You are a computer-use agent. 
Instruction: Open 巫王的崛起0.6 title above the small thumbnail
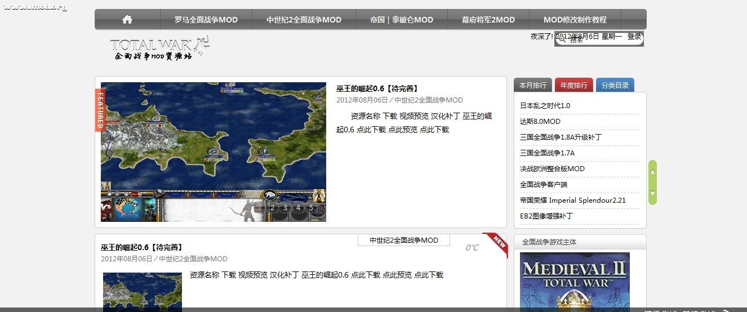coord(143,247)
